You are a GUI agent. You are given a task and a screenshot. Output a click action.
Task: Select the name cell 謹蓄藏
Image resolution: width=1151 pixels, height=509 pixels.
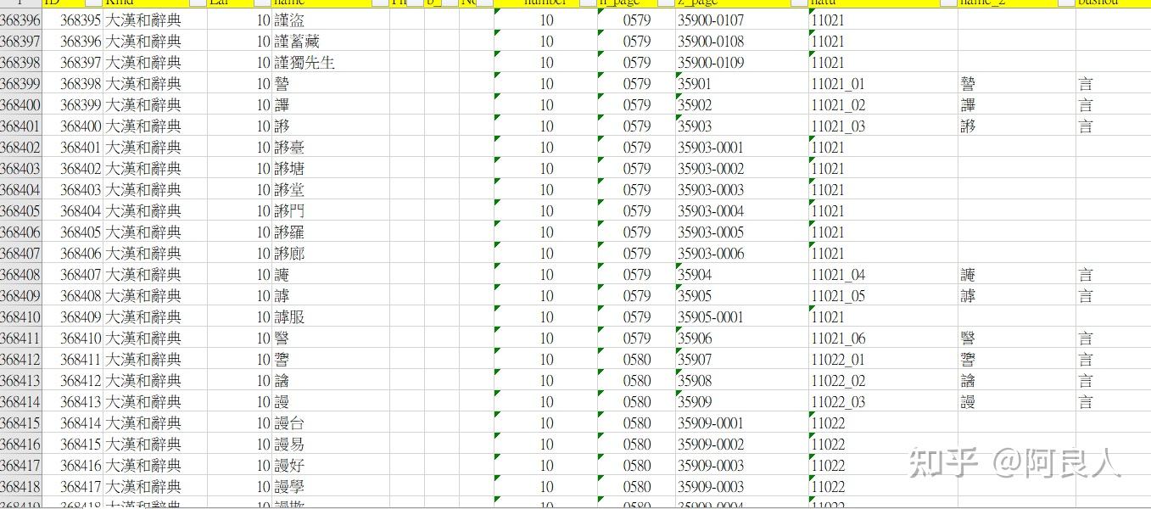point(331,42)
